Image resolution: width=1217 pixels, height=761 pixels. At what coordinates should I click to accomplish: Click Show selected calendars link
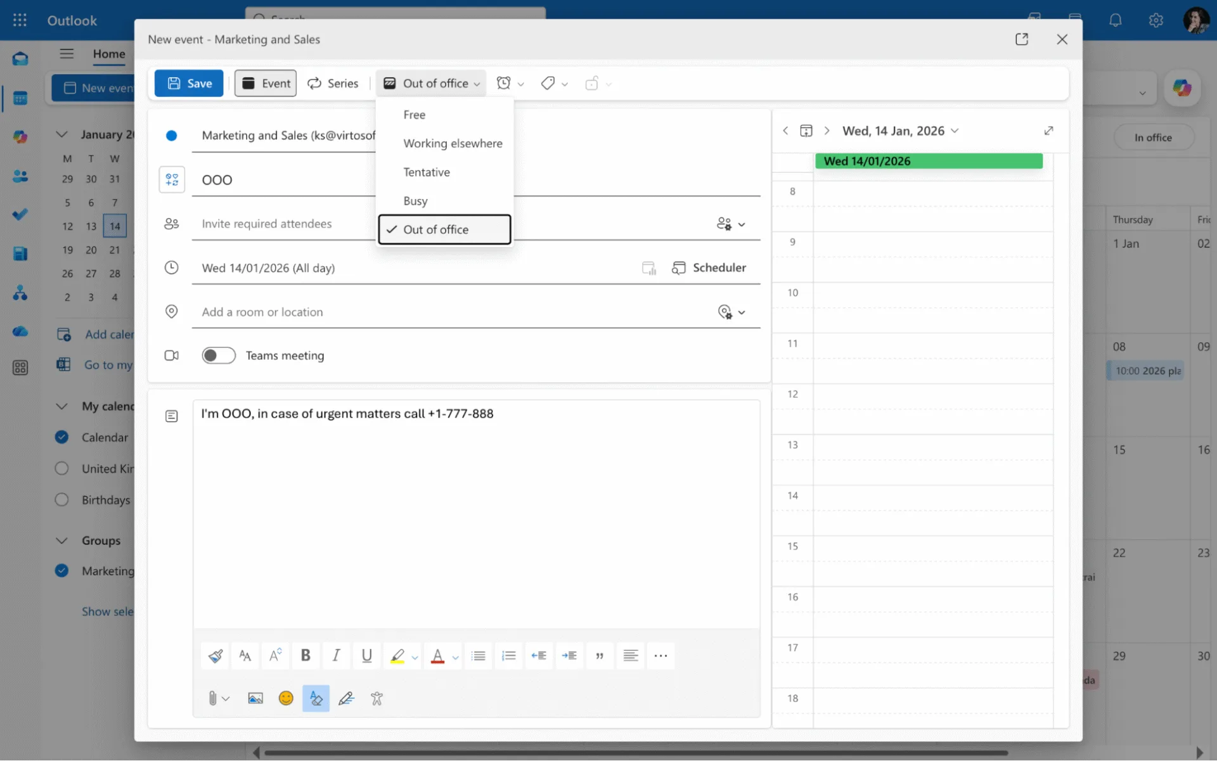[108, 611]
